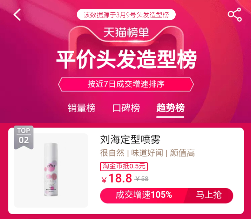Image resolution: width=251 pixels, height=219 pixels.
Task: Tap the 平价头发造型榜 title
Action: [x=126, y=59]
